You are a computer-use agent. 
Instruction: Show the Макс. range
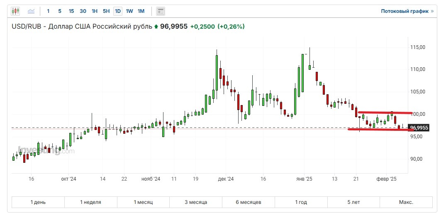tap(406, 202)
